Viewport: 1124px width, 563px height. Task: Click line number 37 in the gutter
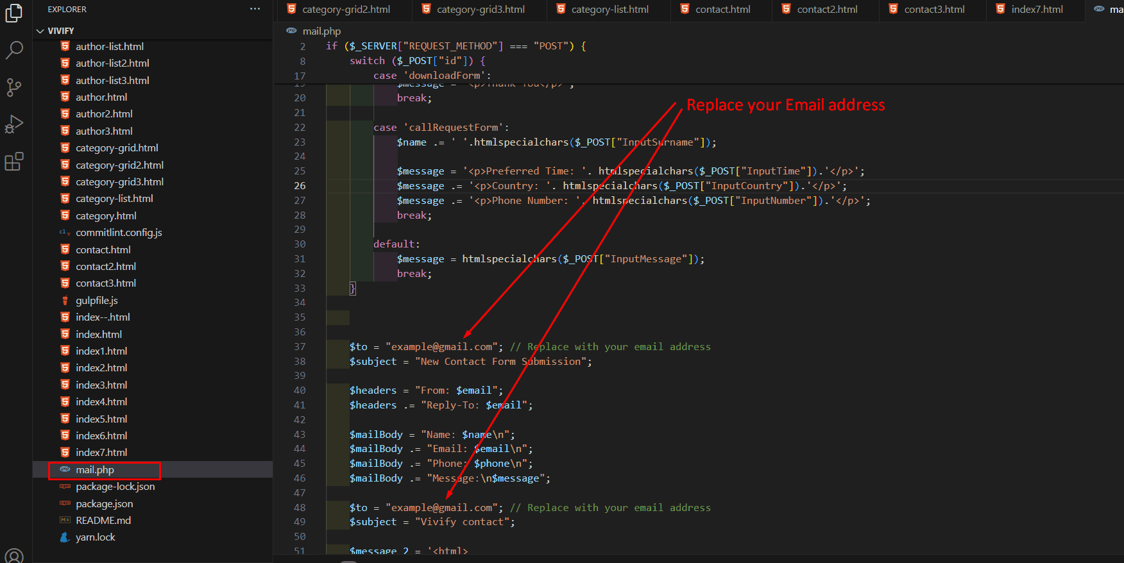[300, 346]
